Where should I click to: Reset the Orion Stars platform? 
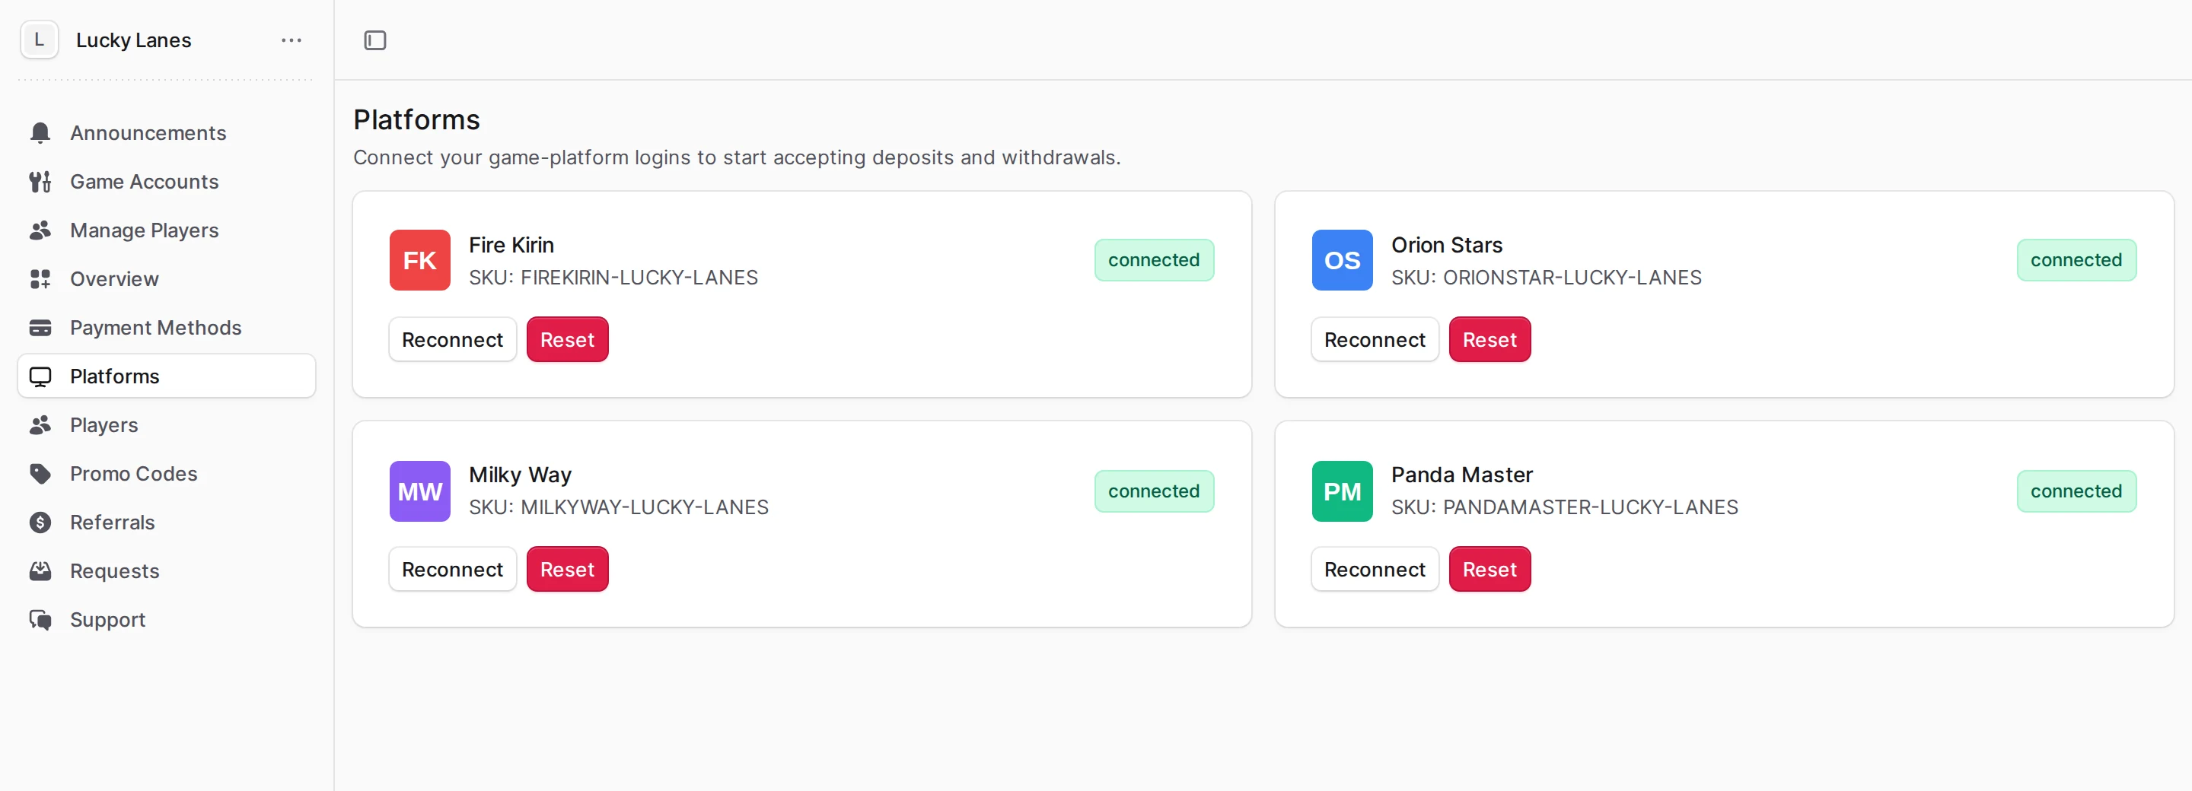(1489, 339)
